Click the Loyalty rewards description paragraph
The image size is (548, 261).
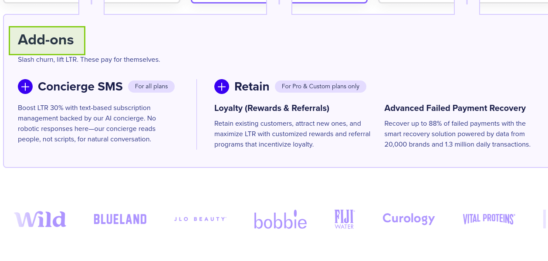point(292,134)
